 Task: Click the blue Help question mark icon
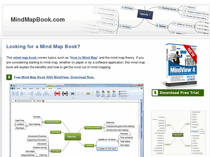142,88
